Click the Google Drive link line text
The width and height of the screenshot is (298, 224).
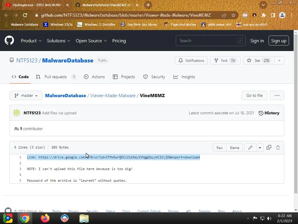[113, 157]
